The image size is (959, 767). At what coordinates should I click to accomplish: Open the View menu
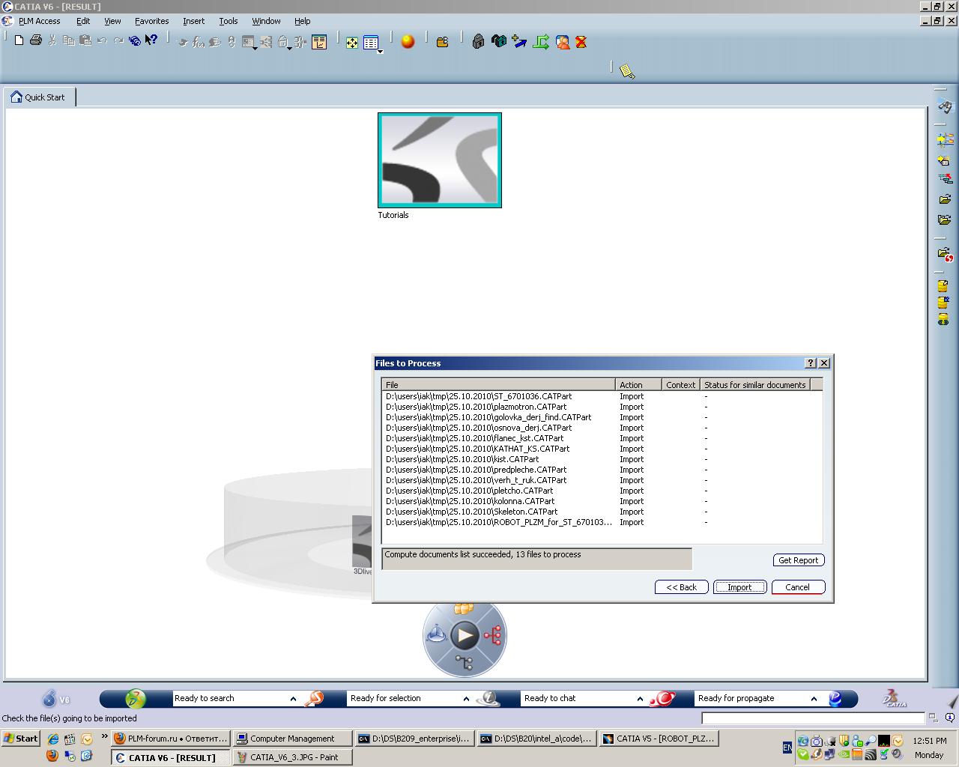click(x=112, y=21)
